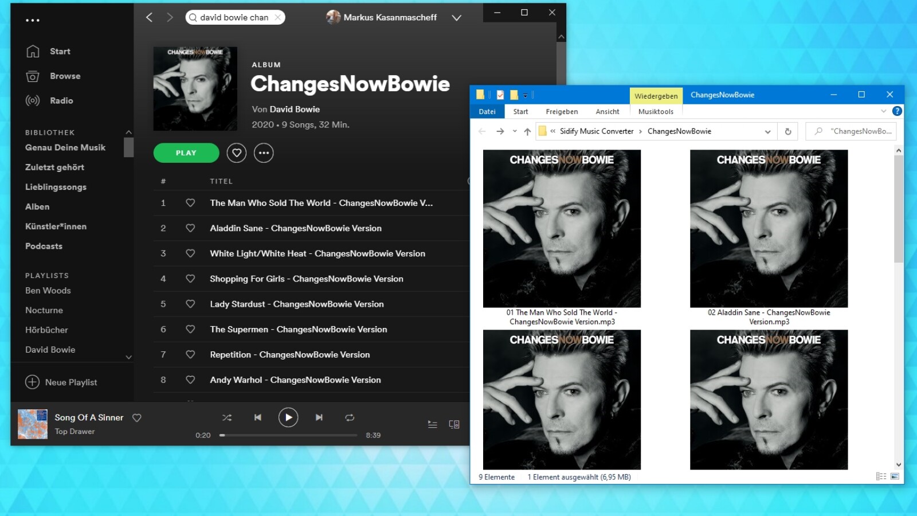Image resolution: width=917 pixels, height=516 pixels.
Task: Select 02 Aladdin Sane mp3 file
Action: (769, 238)
